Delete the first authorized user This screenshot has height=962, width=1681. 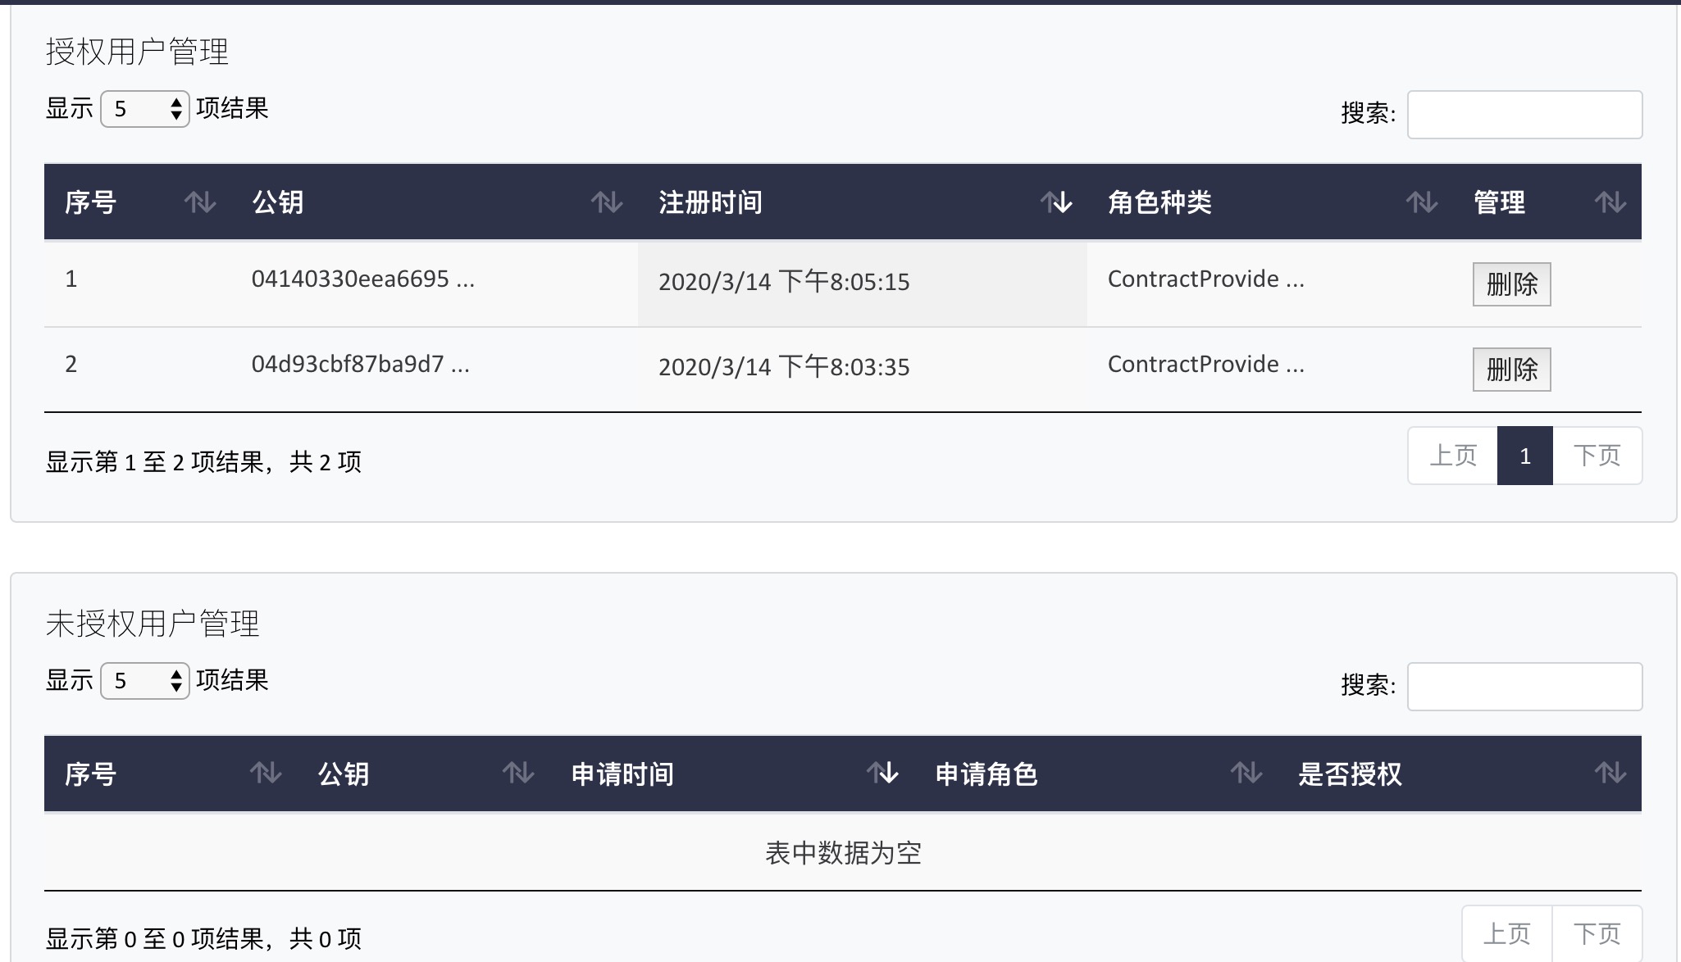pos(1511,284)
